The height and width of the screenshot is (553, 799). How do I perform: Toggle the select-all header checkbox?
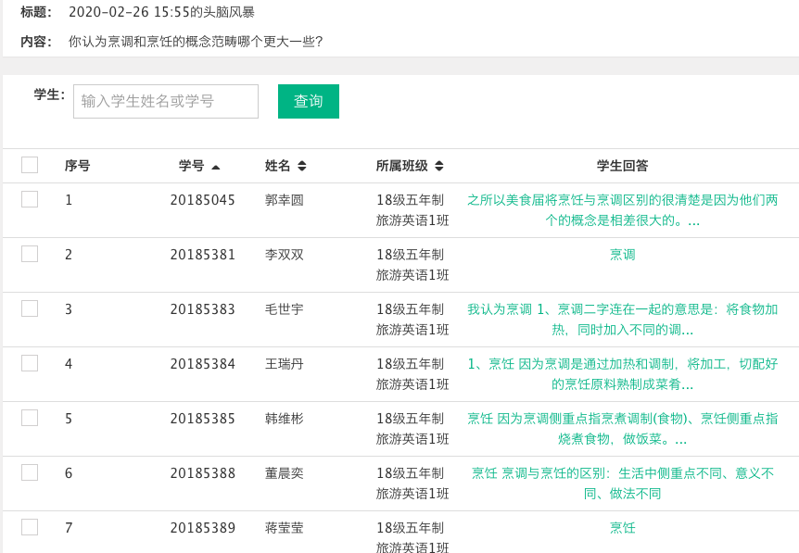(30, 166)
